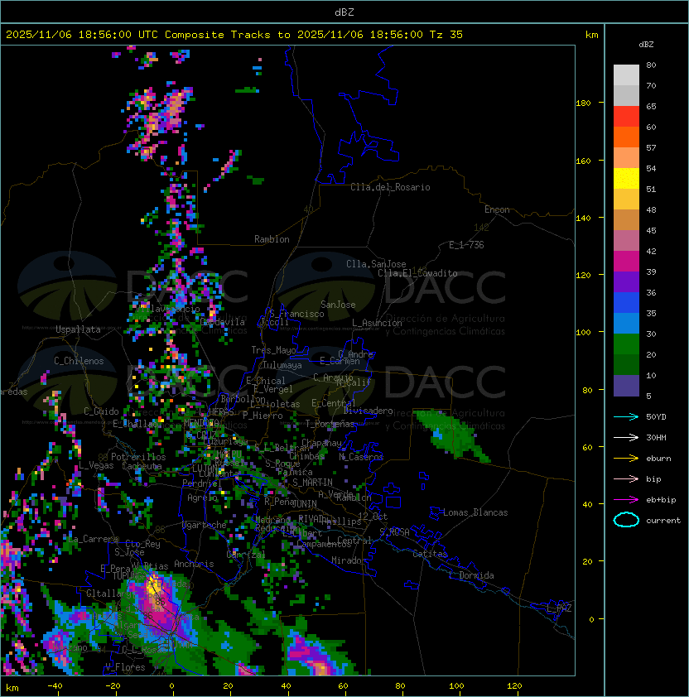This screenshot has height=697, width=689.
Task: Select the Agrelo map label
Action: pyautogui.click(x=202, y=498)
